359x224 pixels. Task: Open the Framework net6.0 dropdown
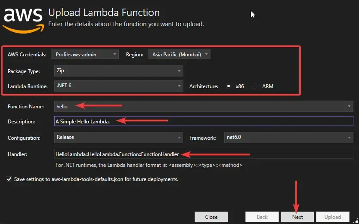(289, 138)
